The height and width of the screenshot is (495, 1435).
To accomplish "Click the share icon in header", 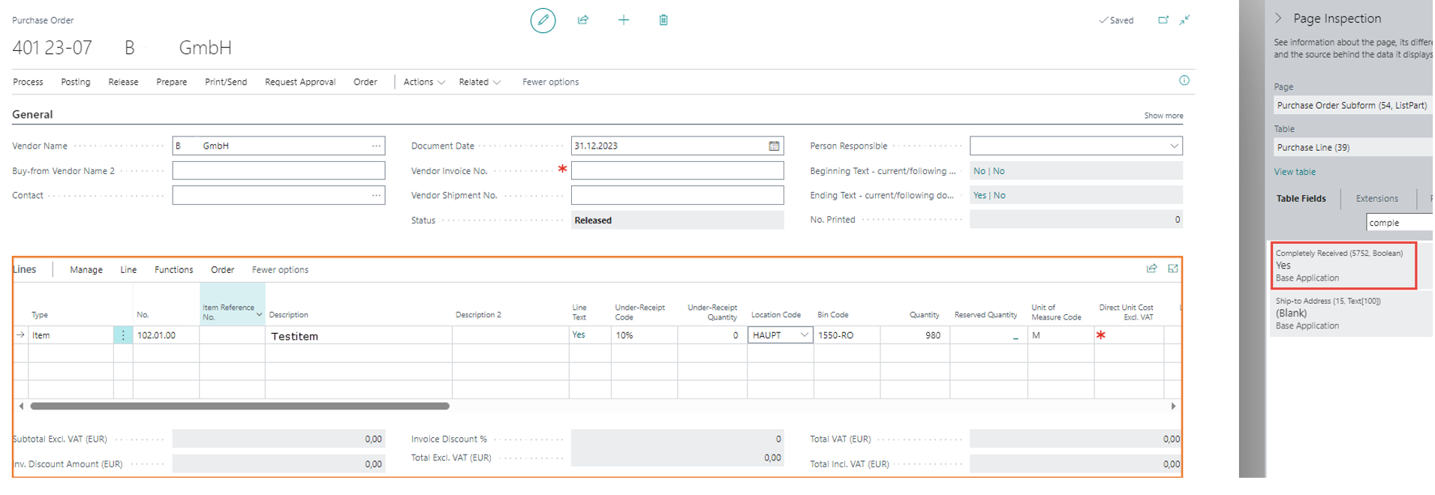I will (583, 20).
